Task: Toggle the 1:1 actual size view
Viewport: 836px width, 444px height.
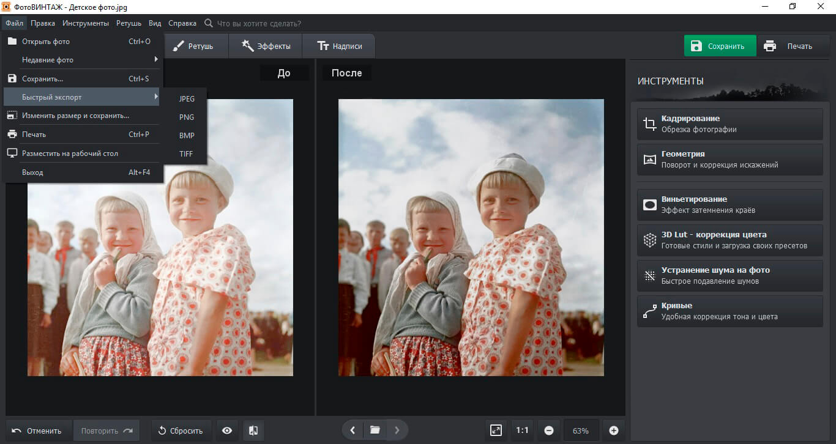Action: [522, 431]
